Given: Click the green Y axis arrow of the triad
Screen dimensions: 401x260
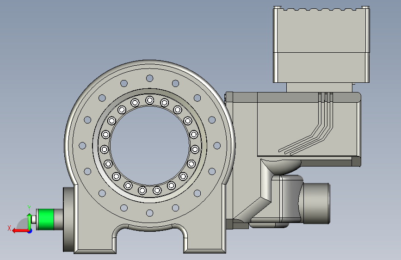Looking at the screenshot, I should (30, 222).
